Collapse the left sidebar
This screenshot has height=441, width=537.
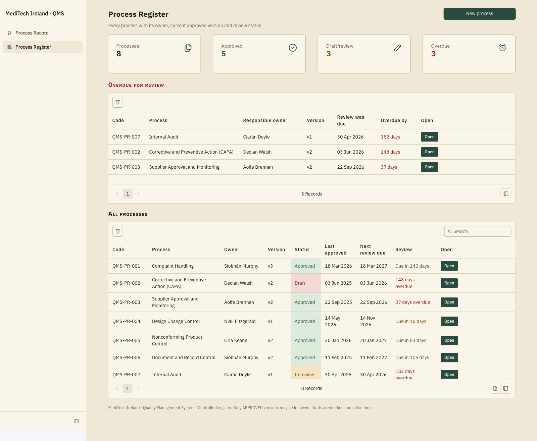pos(77,421)
